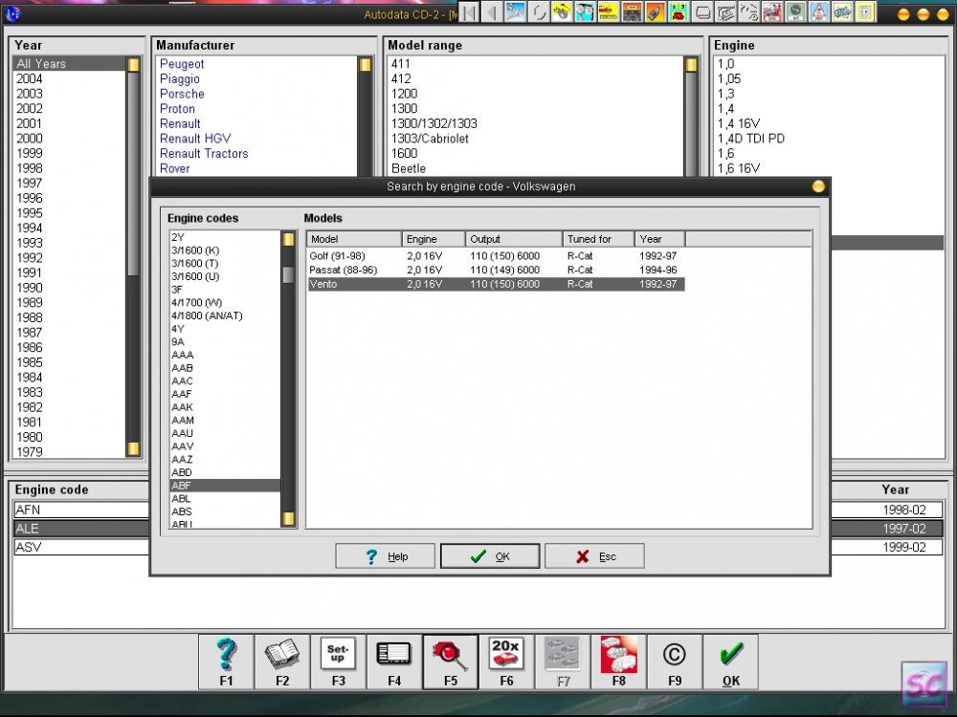Viewport: 957px width, 717px height.
Task: Select the Passat (88-96) model row
Action: 496,271
